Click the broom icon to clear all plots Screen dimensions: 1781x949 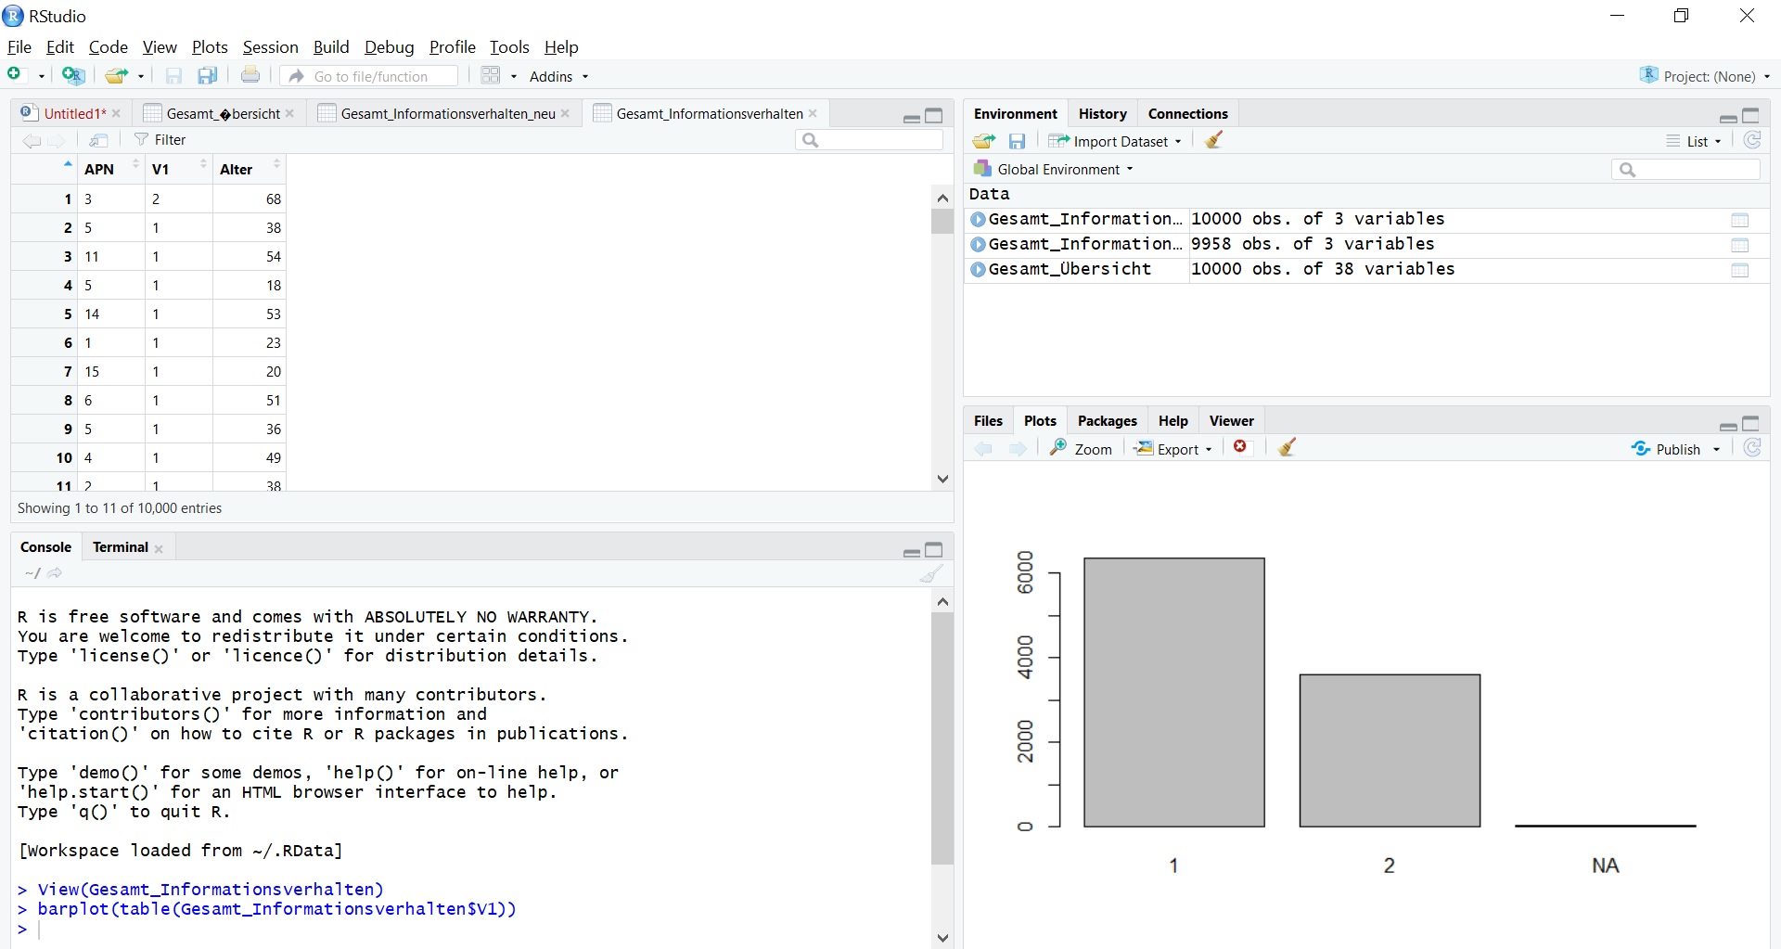1287,449
